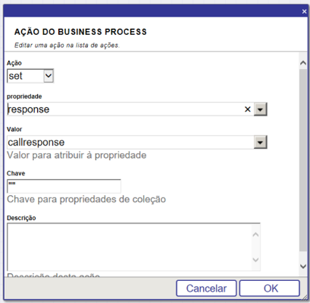Click dialog scrollbar down arrow
The width and height of the screenshot is (310, 303).
(x=303, y=266)
